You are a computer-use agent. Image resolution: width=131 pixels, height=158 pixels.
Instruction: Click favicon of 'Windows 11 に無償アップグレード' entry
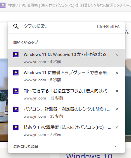[16, 73]
